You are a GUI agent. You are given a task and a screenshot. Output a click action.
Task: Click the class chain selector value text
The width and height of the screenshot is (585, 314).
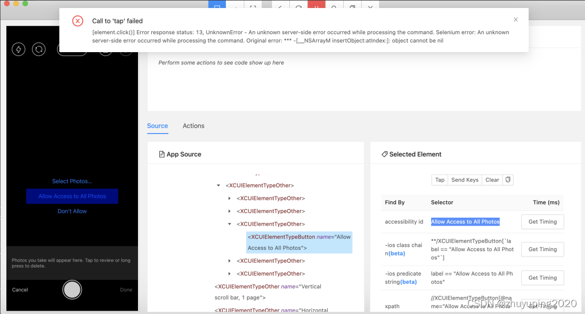coord(473,249)
